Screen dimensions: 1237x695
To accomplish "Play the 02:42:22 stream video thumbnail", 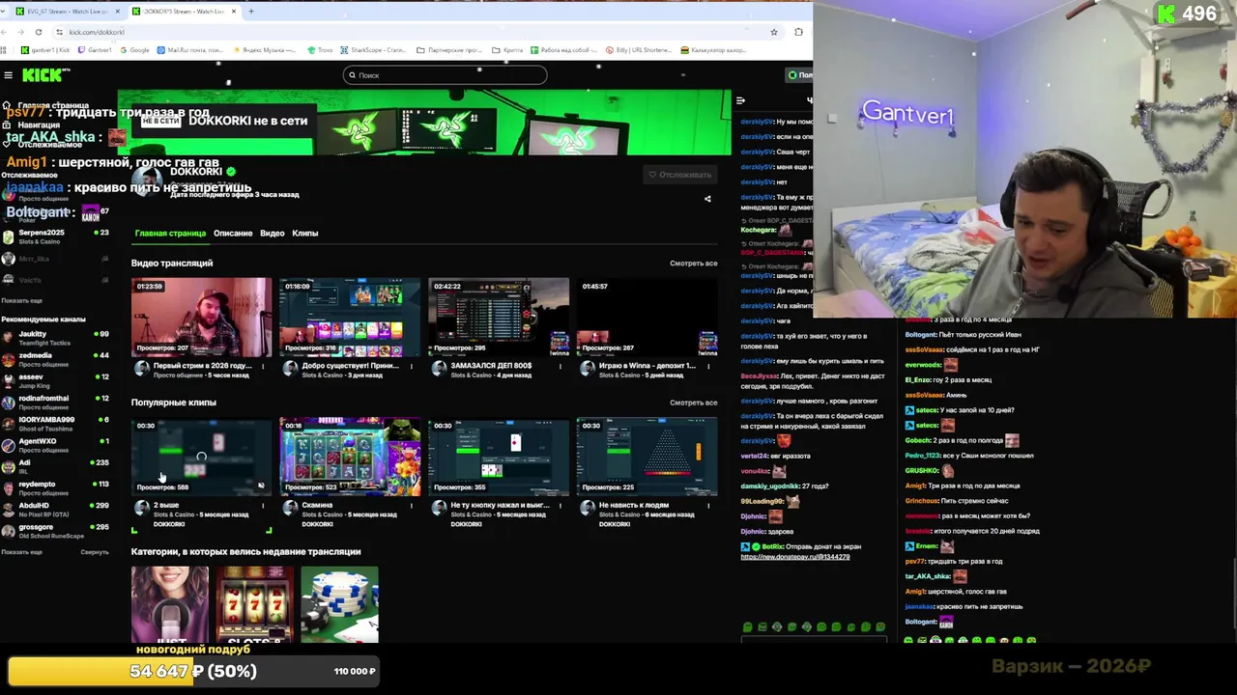I will point(499,318).
